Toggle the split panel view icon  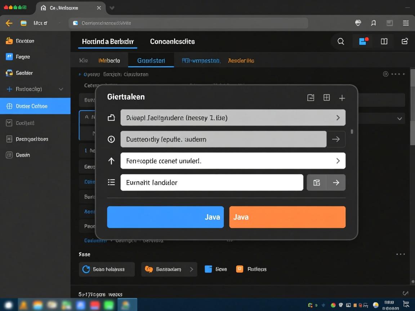click(x=384, y=41)
